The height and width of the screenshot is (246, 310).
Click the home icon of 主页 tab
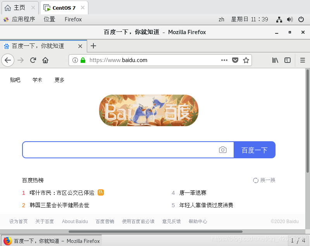[x=8, y=8]
